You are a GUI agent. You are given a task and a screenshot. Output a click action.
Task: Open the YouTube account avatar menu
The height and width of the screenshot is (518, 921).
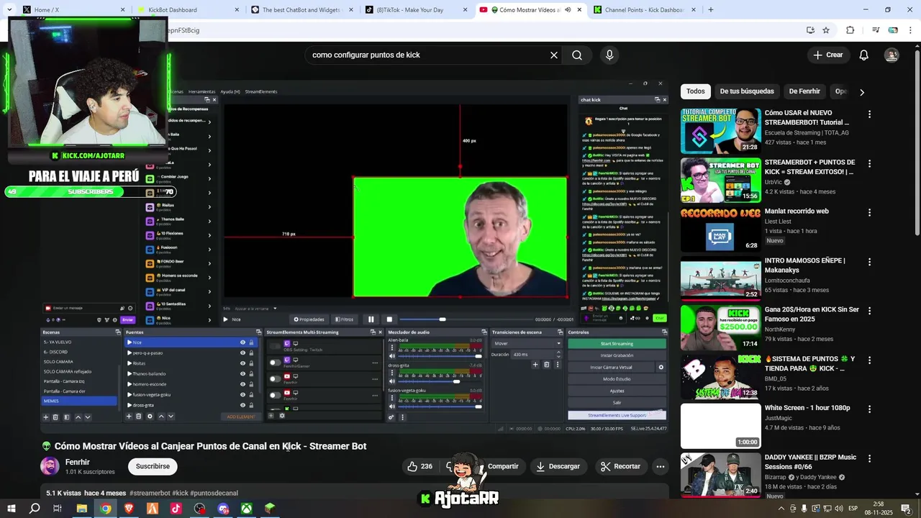click(891, 55)
